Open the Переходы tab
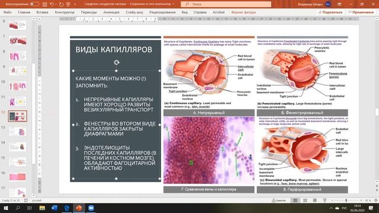This screenshot has height=213, width=379. pyautogui.click(x=89, y=12)
